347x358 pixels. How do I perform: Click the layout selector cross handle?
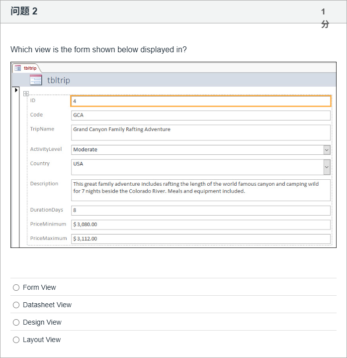pyautogui.click(x=26, y=94)
